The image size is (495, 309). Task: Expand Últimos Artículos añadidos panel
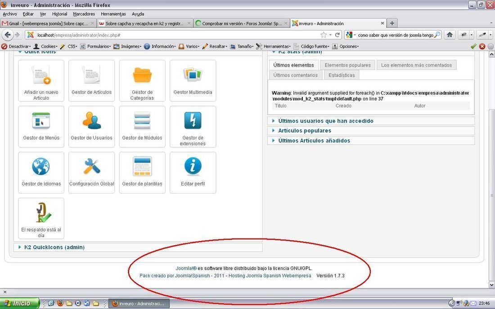pos(371,141)
